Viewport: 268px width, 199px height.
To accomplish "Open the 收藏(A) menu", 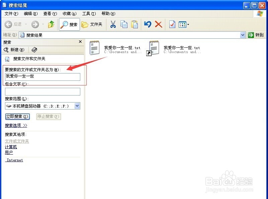I will click(x=70, y=14).
